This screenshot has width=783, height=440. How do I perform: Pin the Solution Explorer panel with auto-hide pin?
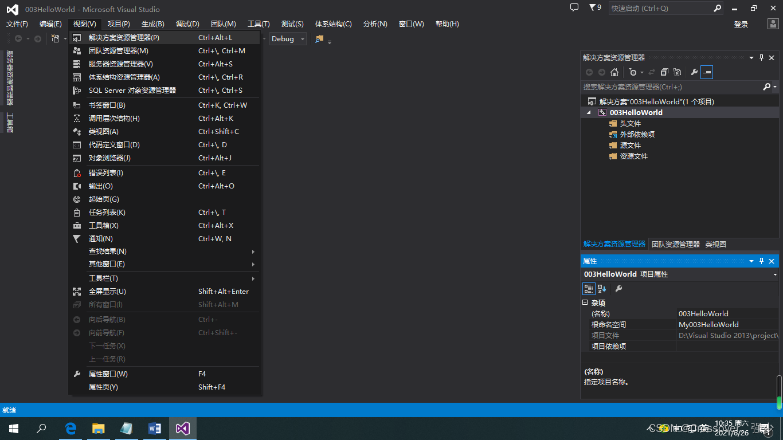[x=762, y=57]
